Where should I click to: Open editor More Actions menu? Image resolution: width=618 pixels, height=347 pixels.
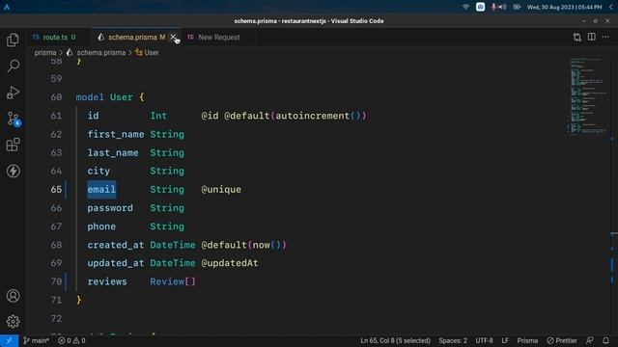605,37
